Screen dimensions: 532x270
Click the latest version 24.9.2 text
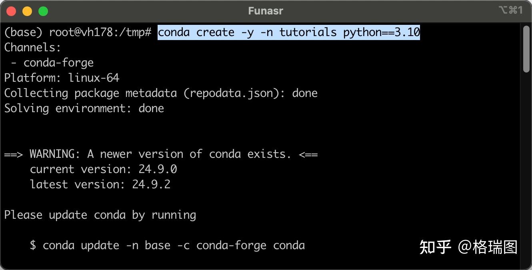point(100,184)
